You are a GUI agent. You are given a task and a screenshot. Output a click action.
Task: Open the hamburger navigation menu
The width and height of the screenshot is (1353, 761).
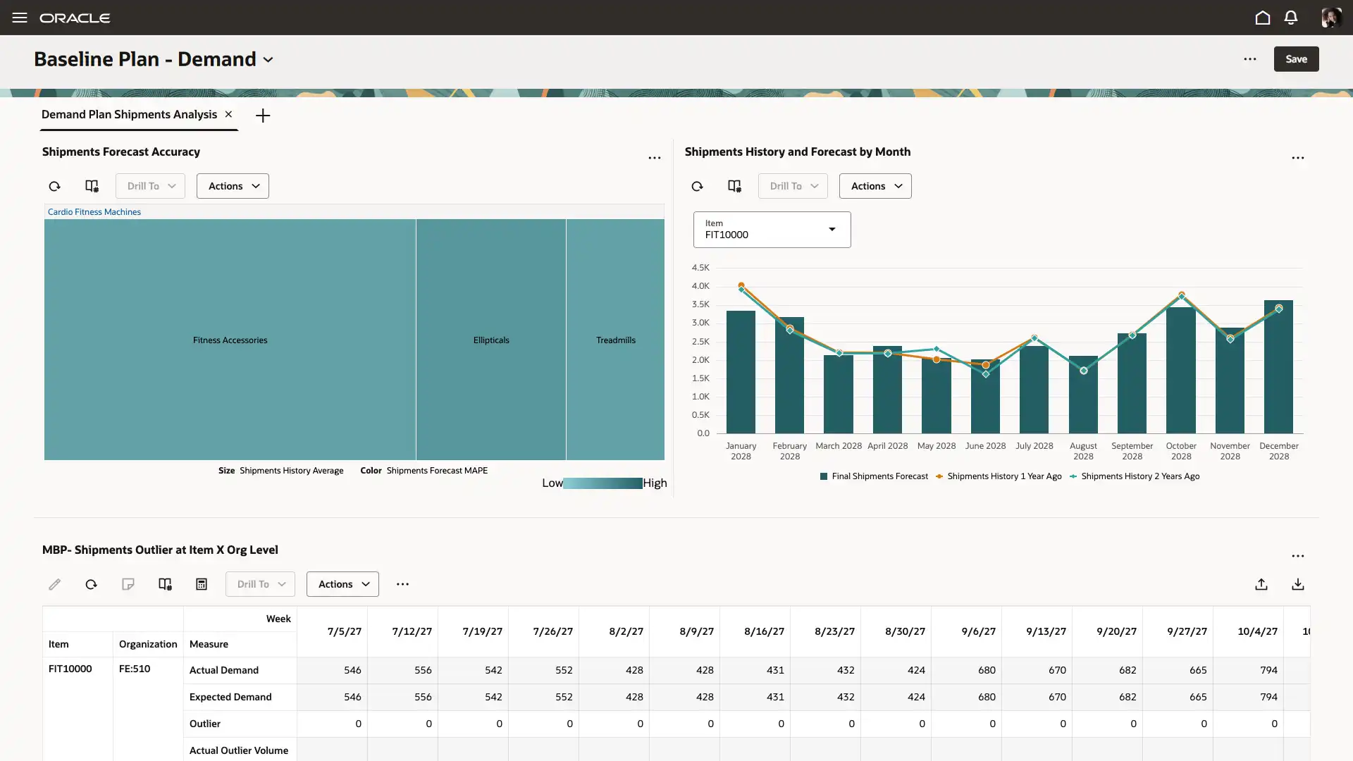tap(20, 18)
